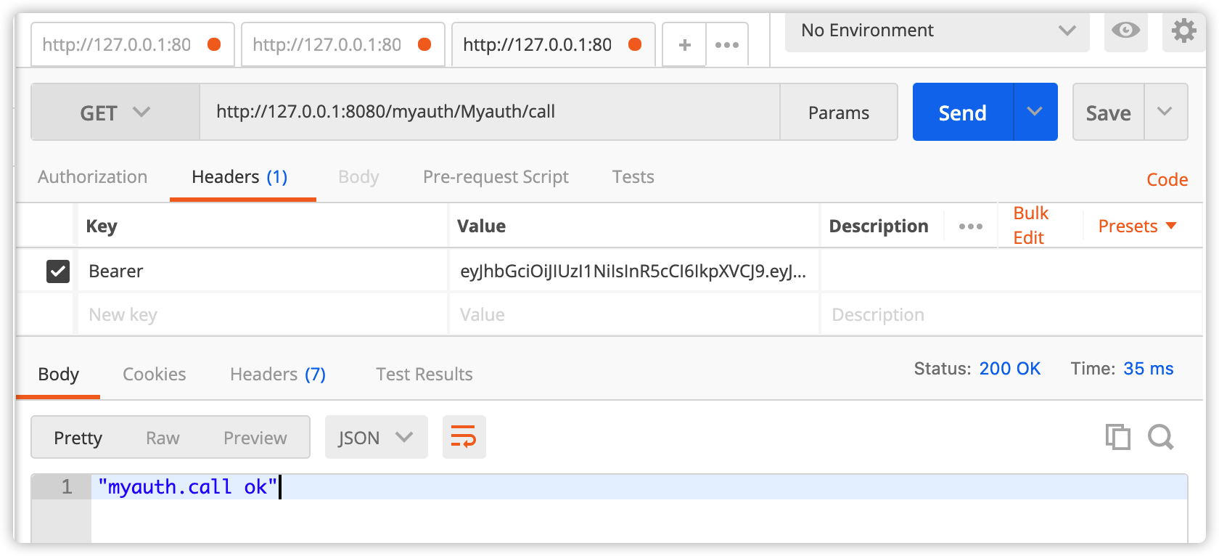Screen dimensions: 1219x556
Task: Click the environment quick look eye icon
Action: tap(1125, 30)
